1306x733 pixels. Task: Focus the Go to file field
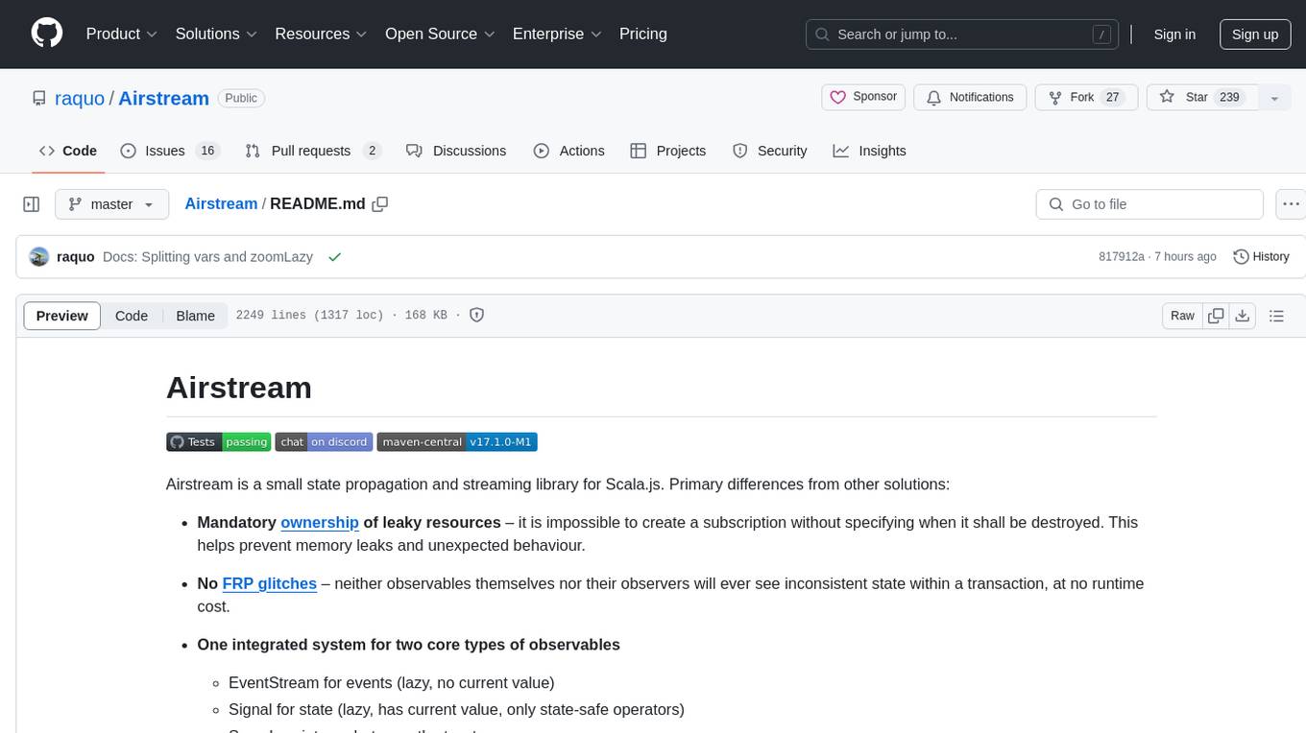point(1149,204)
